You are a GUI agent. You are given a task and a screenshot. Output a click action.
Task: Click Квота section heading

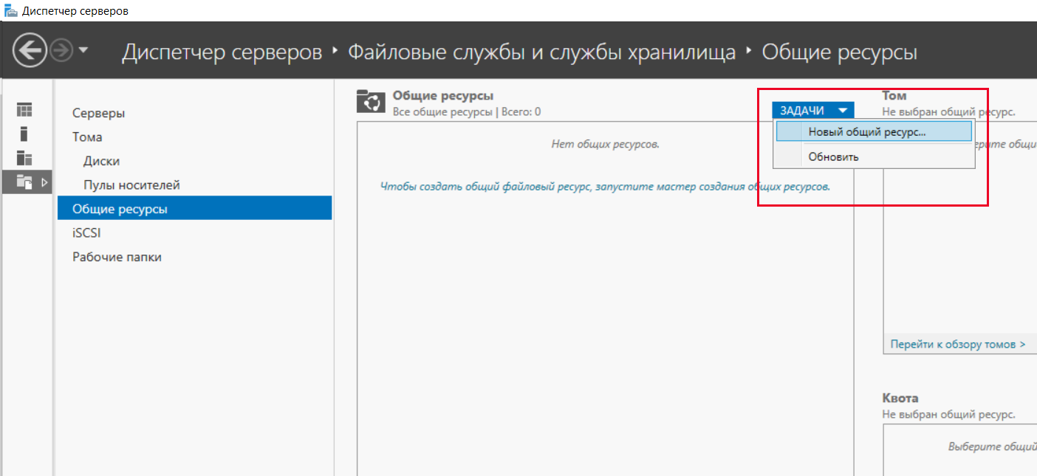(x=900, y=398)
